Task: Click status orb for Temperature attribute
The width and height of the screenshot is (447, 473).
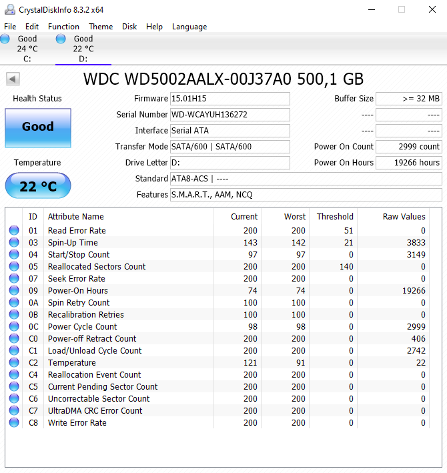Action: (14, 362)
